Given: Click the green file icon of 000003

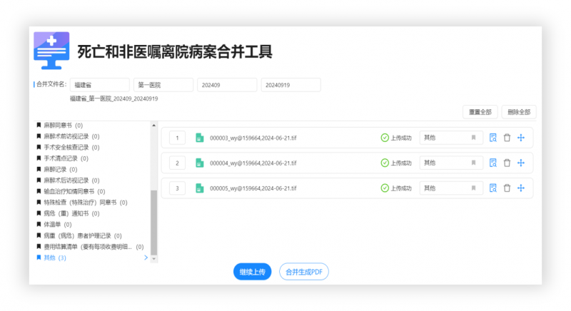Looking at the screenshot, I should (x=200, y=138).
